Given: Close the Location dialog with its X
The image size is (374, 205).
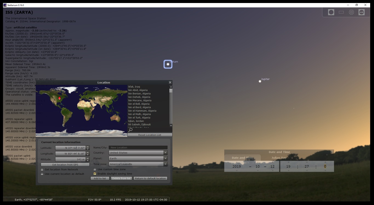Looking at the screenshot, I should [170, 82].
